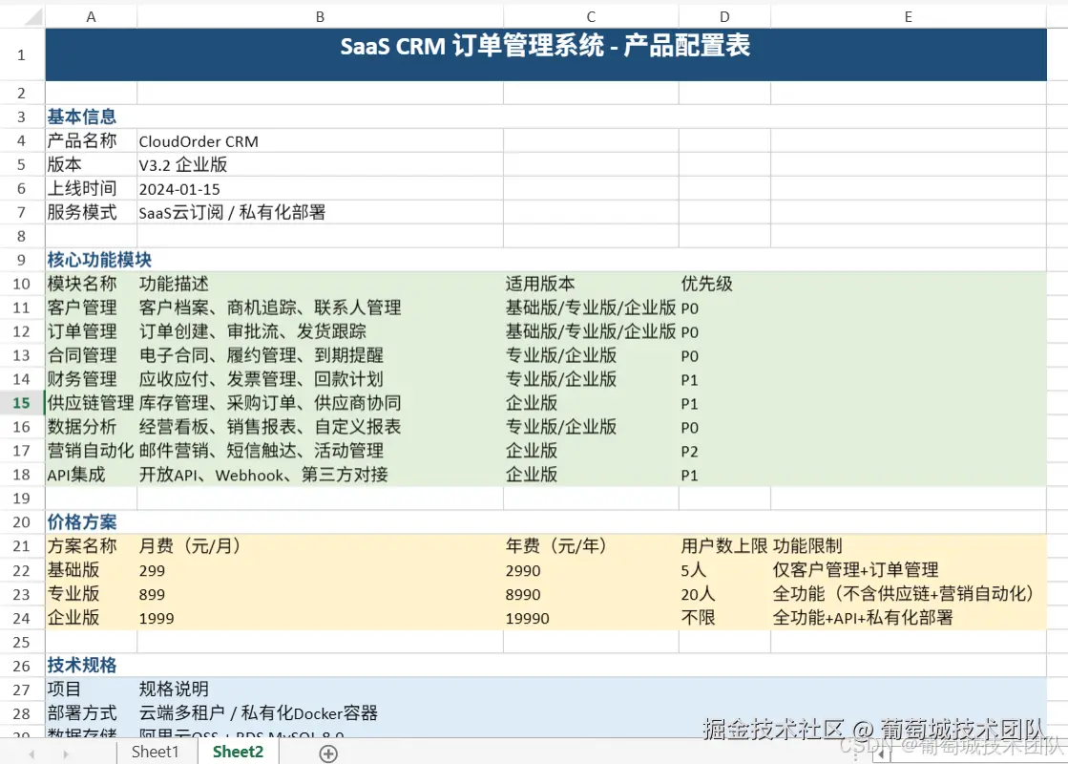This screenshot has height=764, width=1068.
Task: Add a new sheet with the plus icon
Action: click(328, 753)
